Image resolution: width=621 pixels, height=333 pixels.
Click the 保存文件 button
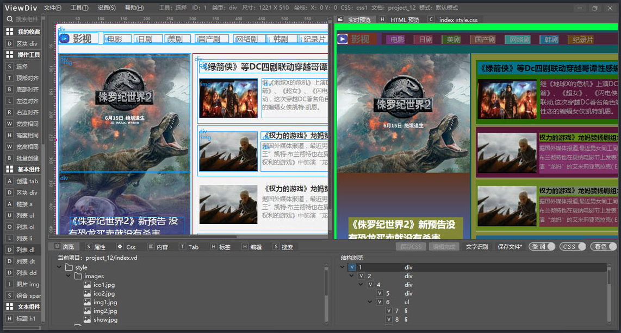point(510,246)
